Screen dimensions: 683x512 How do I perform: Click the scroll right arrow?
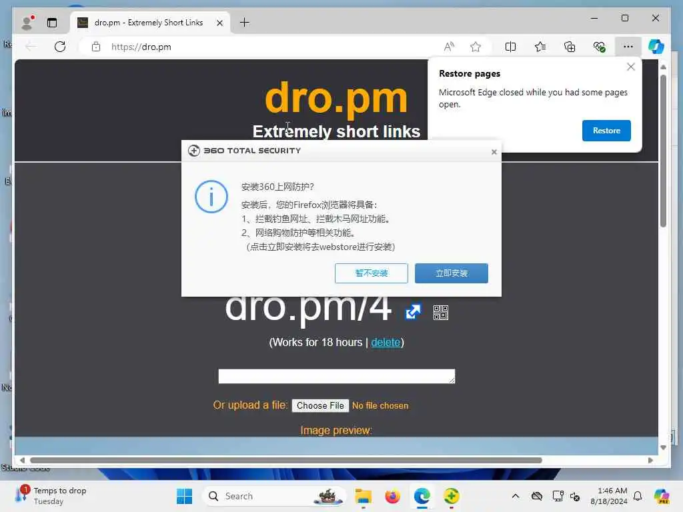(651, 460)
